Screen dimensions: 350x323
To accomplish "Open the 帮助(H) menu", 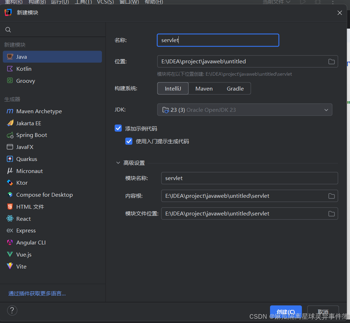I will 154,2.
